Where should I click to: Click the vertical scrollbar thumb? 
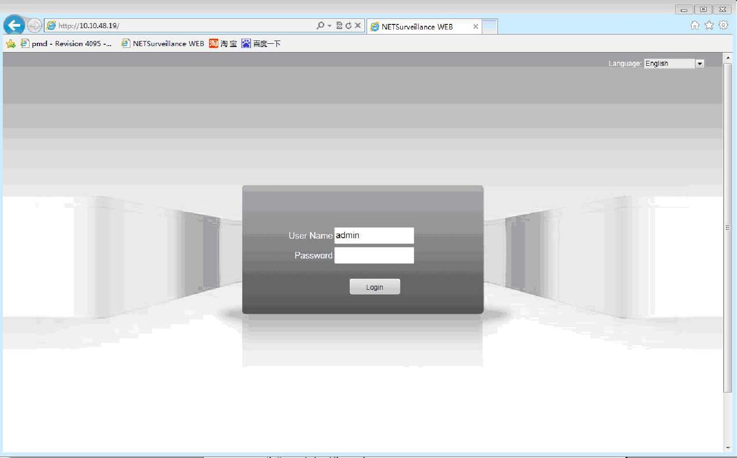point(728,228)
